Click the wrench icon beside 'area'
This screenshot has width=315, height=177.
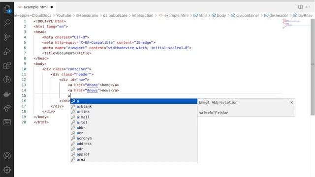73,159
